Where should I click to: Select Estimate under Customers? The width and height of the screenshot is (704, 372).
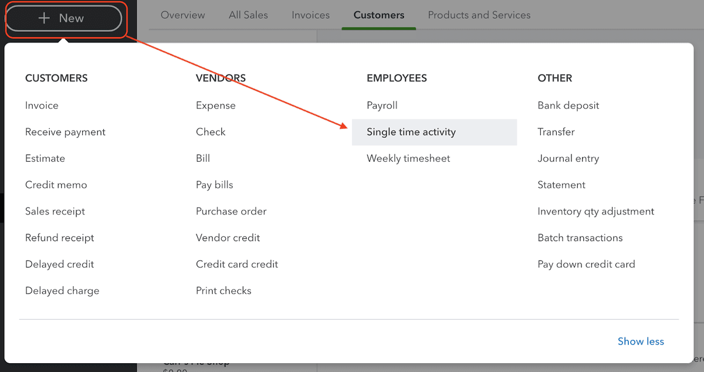tap(45, 158)
